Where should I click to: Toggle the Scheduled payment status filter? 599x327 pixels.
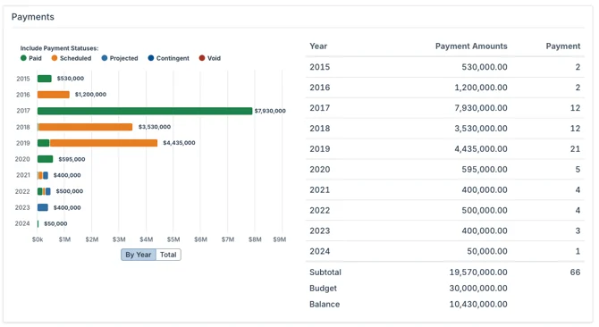(x=72, y=58)
